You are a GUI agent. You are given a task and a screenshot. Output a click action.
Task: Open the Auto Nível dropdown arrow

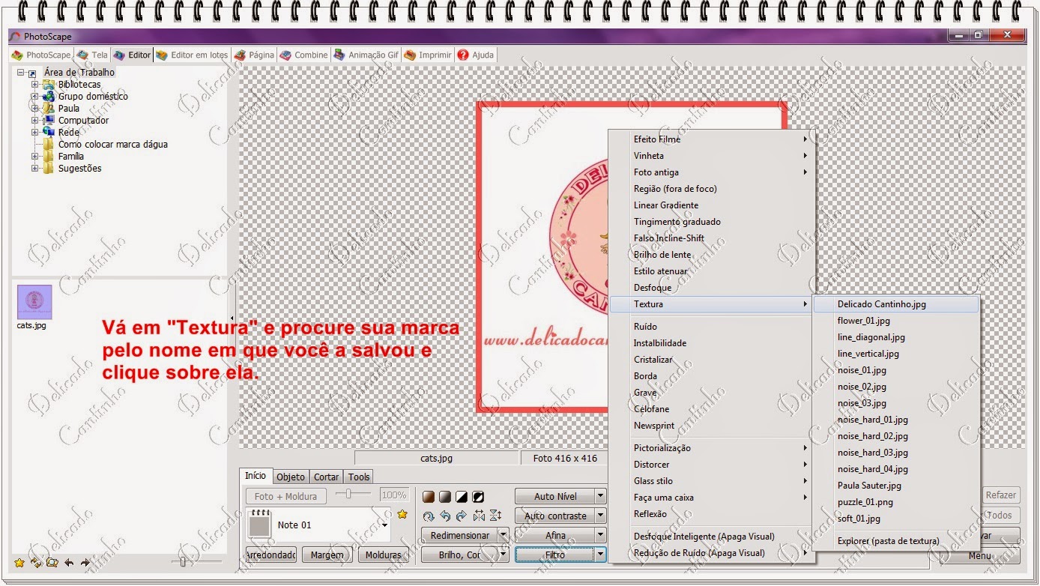[600, 496]
